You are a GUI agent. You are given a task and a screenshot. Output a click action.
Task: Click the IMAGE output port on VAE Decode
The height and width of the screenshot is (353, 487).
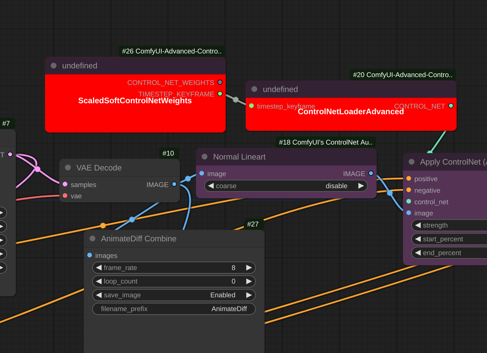pos(174,184)
